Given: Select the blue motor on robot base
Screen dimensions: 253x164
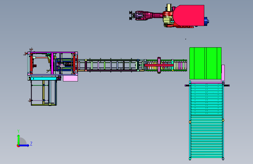Looking at the screenshot, I should pyautogui.click(x=206, y=21).
